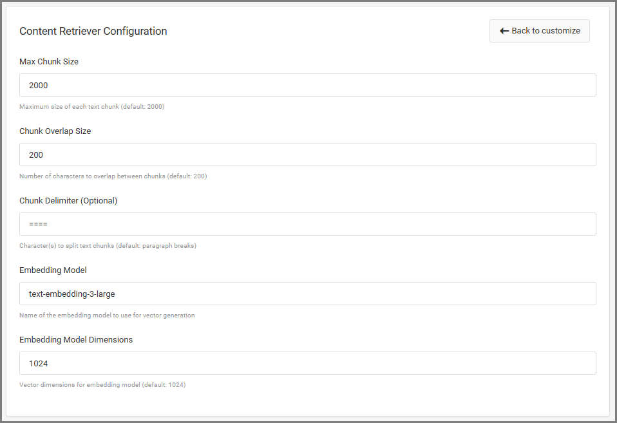Click the '====' delimiter value text
Screen dimensions: 617x423
click(39, 224)
